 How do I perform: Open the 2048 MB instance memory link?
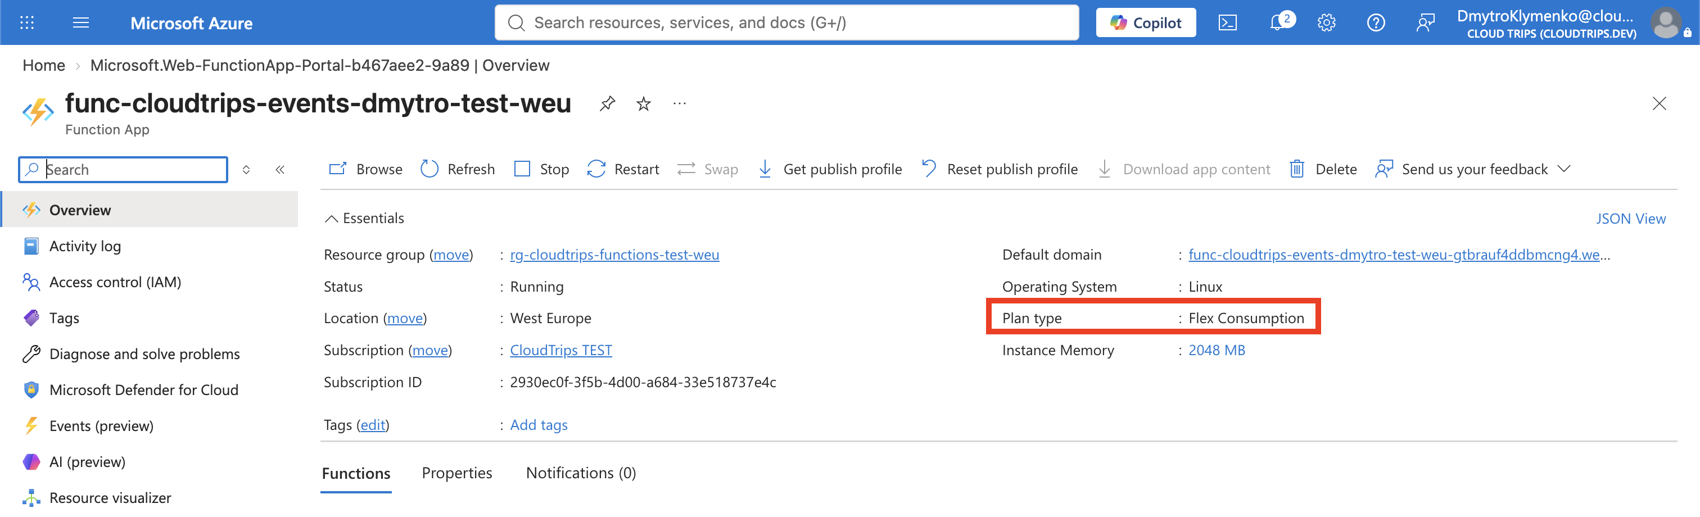tap(1217, 350)
